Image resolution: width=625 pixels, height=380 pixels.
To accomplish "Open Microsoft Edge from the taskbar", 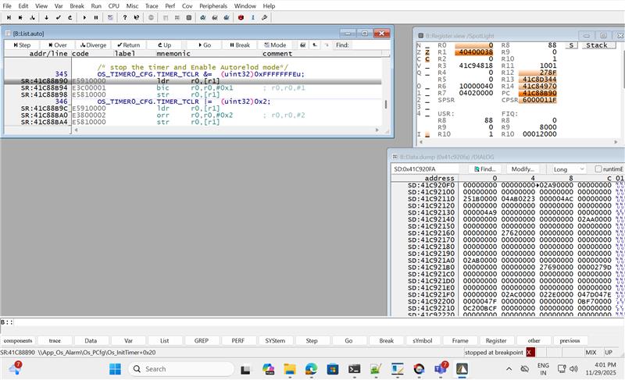I will coord(311,369).
